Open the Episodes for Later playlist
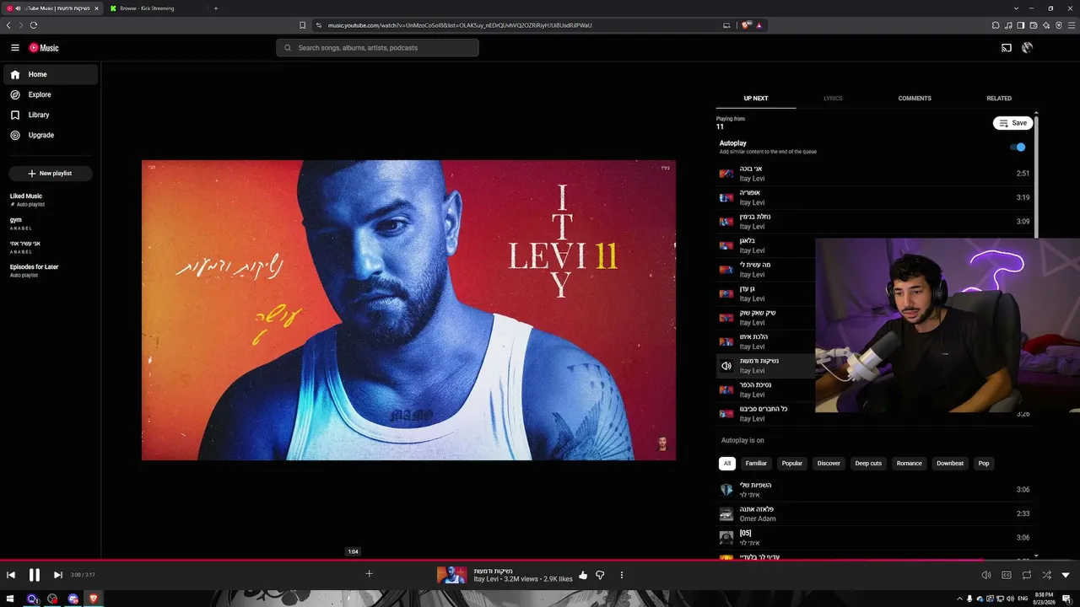The width and height of the screenshot is (1080, 607). click(51, 271)
